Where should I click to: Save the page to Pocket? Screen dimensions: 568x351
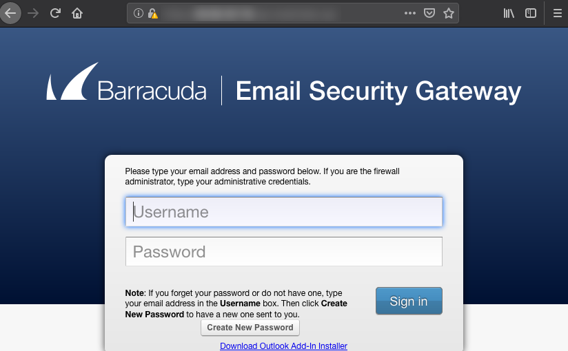click(429, 13)
